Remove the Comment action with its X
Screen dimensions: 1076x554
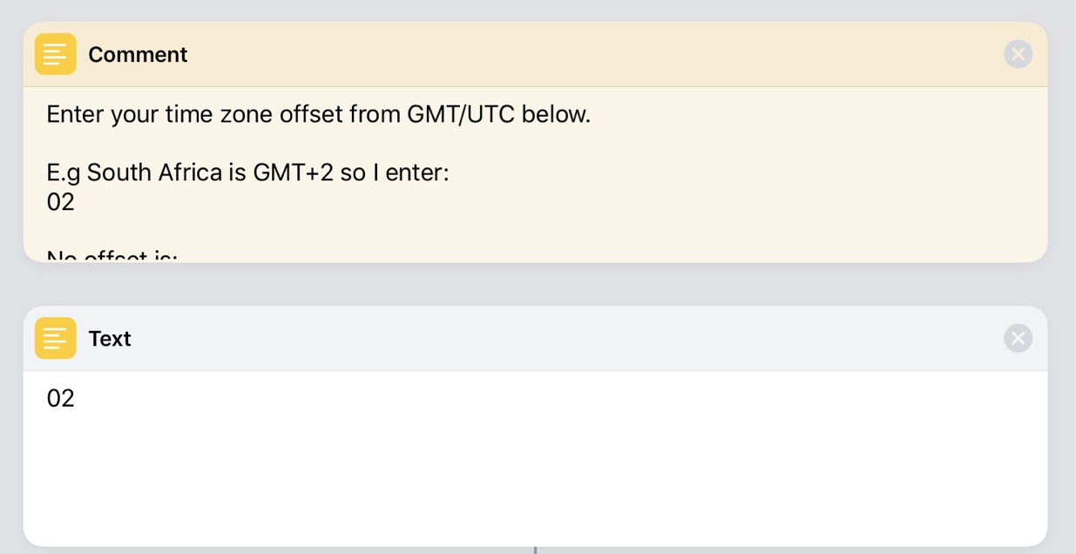click(x=1018, y=54)
